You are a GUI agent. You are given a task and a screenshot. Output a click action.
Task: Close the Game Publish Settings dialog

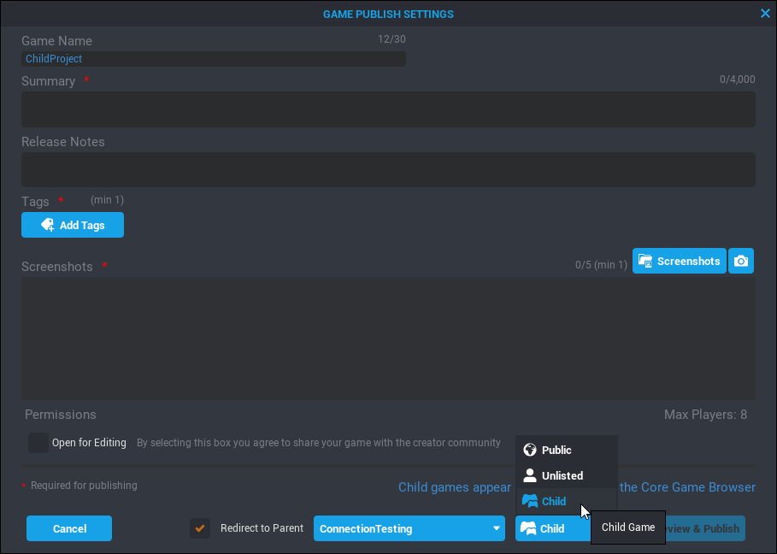pos(765,14)
